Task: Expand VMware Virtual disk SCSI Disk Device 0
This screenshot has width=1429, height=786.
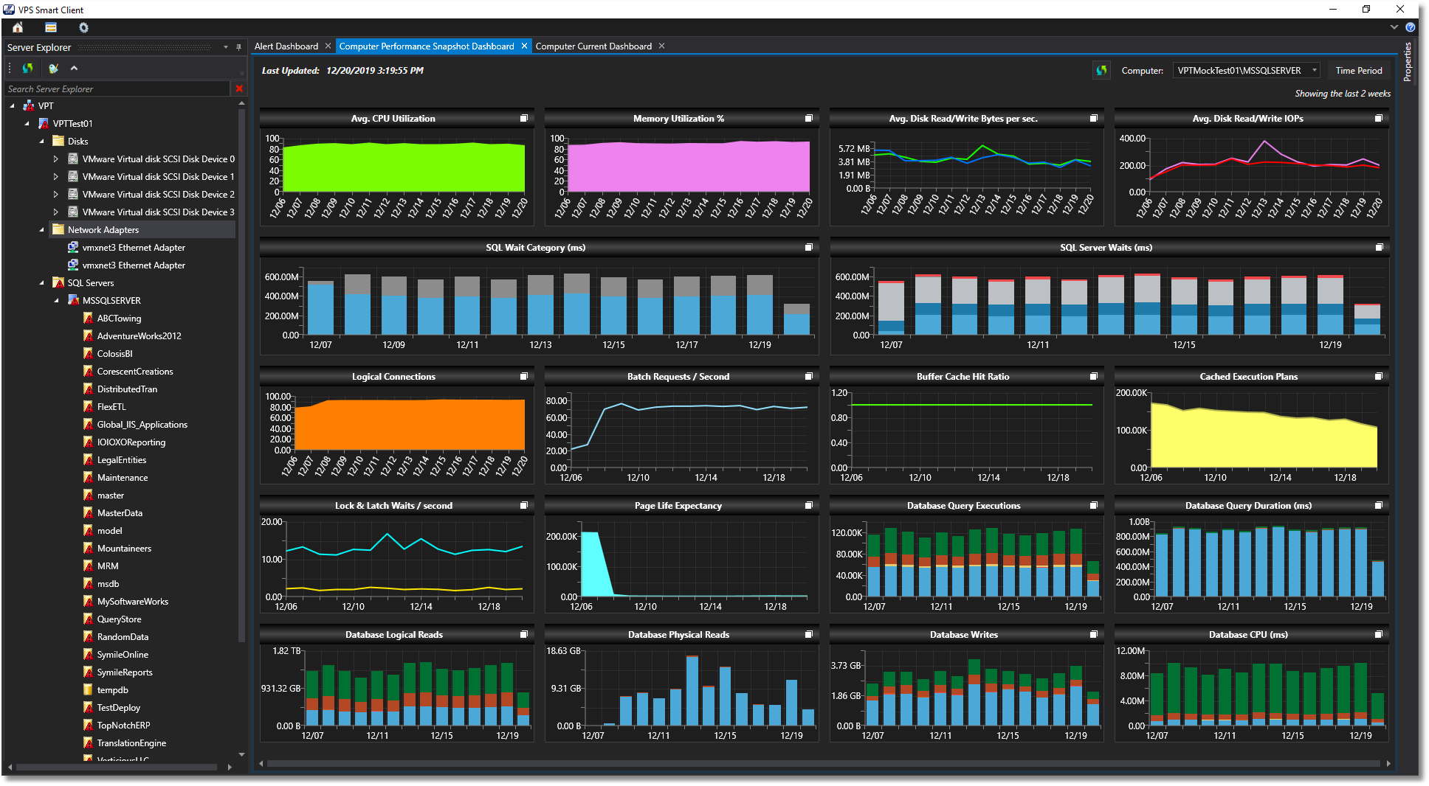Action: click(x=55, y=159)
